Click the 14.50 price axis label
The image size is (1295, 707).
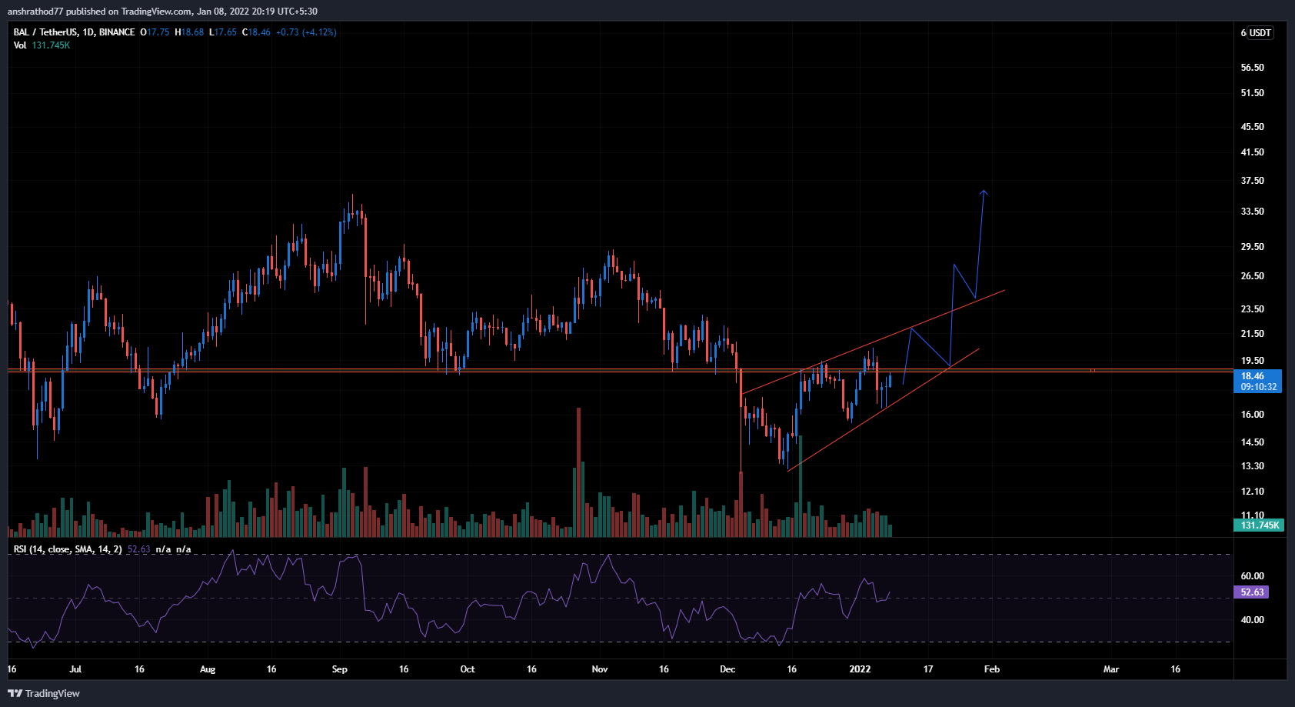coord(1252,442)
